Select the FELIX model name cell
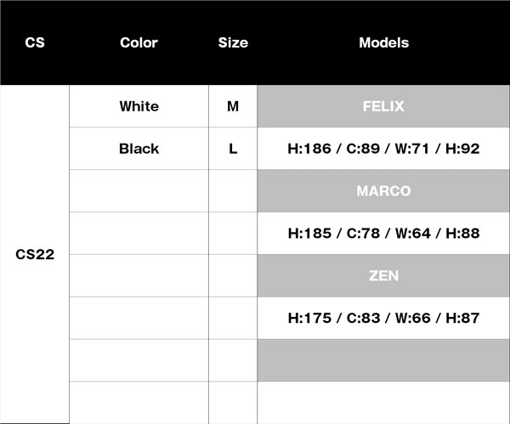The height and width of the screenshot is (424, 510). pyautogui.click(x=383, y=106)
